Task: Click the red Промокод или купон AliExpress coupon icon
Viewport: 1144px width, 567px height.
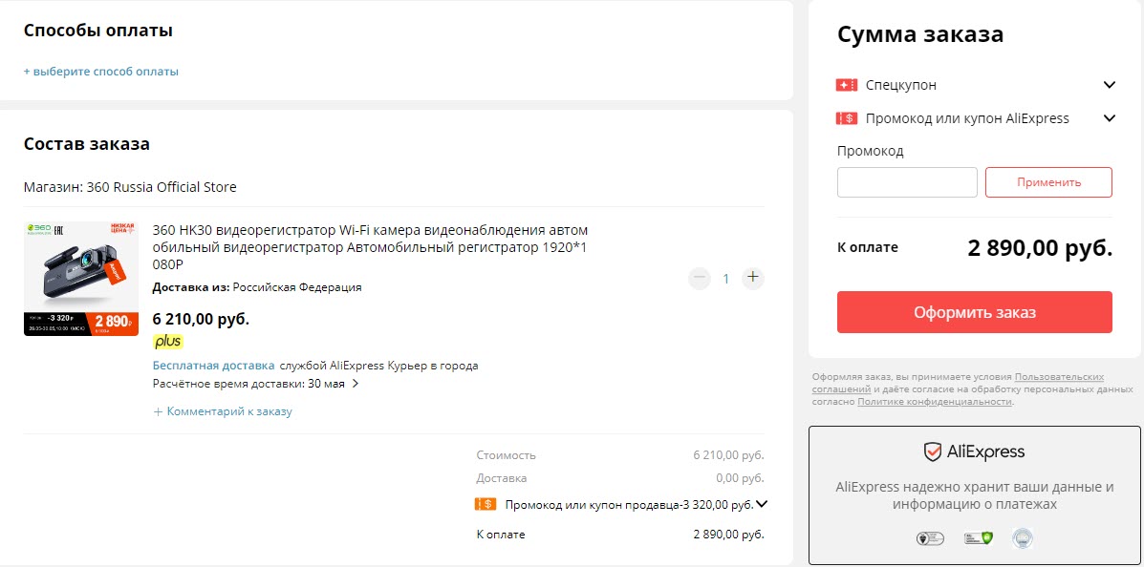Action: pyautogui.click(x=845, y=118)
